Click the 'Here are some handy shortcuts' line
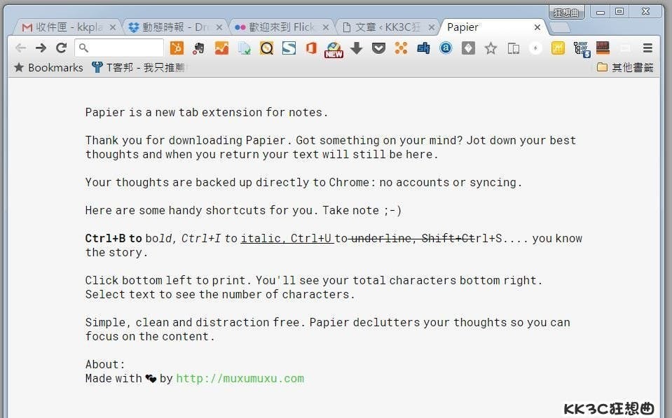Viewport: 672px width, 418px height. pyautogui.click(x=243, y=210)
